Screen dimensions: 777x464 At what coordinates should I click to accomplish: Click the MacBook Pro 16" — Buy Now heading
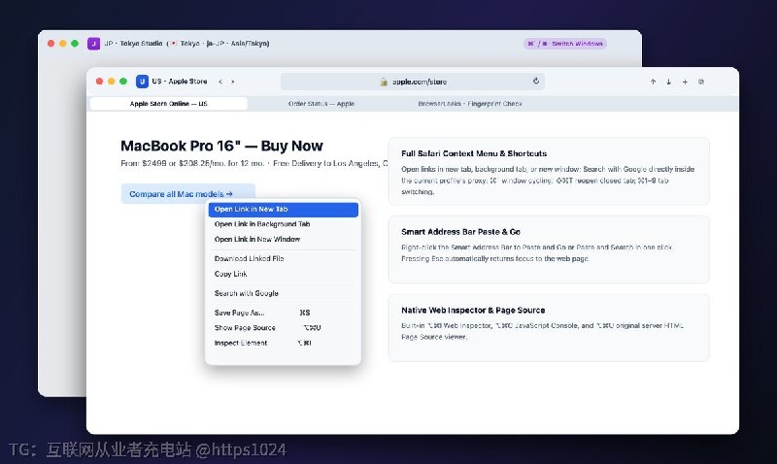[221, 146]
